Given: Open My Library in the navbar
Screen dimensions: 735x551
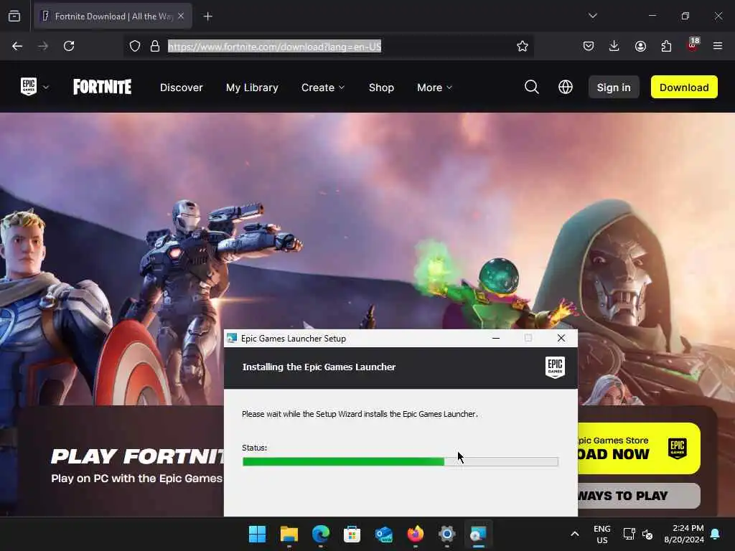Looking at the screenshot, I should [252, 88].
